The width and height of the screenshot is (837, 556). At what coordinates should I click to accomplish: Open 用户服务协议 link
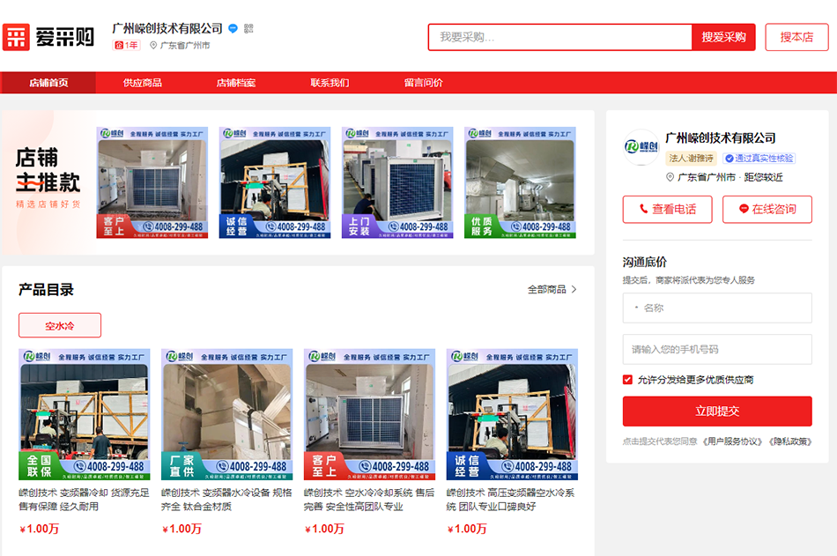pos(732,441)
